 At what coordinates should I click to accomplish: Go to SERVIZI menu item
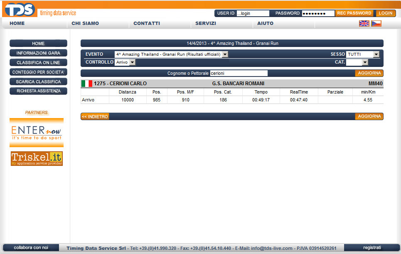coord(206,23)
